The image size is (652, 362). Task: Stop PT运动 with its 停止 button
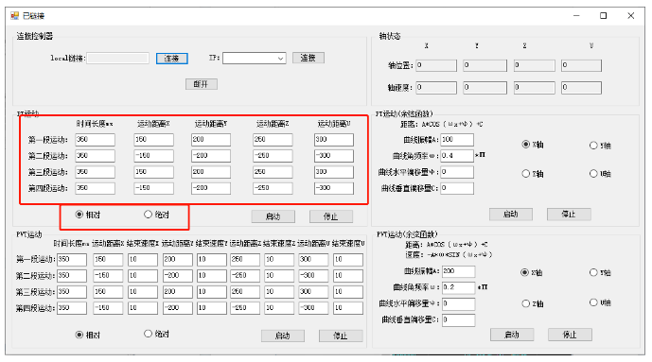coord(331,216)
